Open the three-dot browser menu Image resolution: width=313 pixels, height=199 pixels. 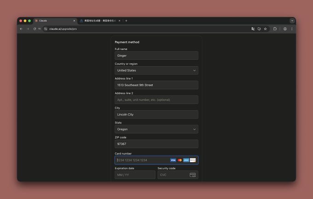click(292, 29)
